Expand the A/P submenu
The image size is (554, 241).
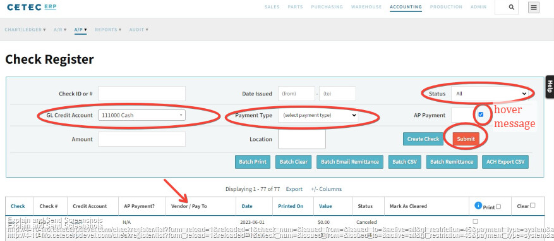(x=81, y=30)
